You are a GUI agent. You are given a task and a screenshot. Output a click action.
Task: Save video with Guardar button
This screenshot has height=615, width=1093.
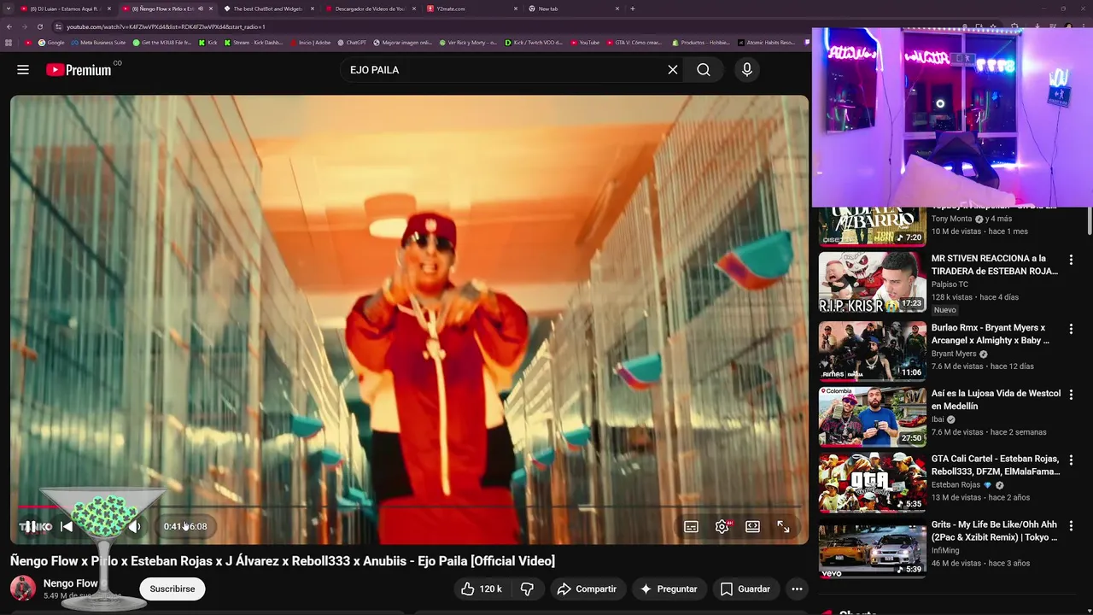[x=745, y=589]
